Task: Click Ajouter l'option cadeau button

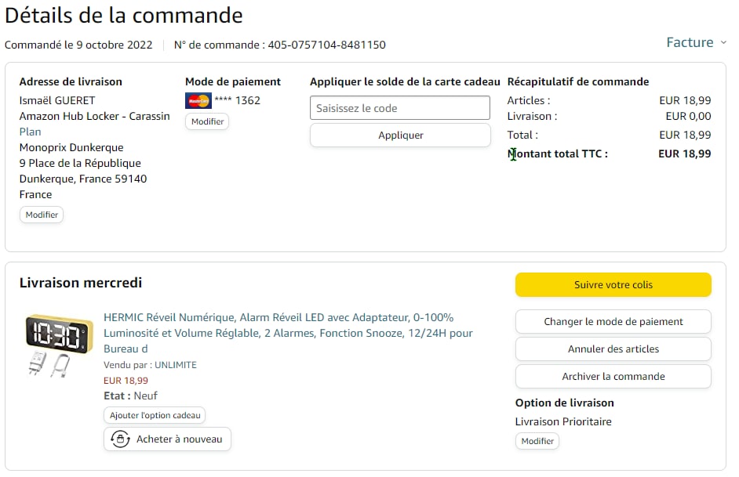Action: [155, 415]
